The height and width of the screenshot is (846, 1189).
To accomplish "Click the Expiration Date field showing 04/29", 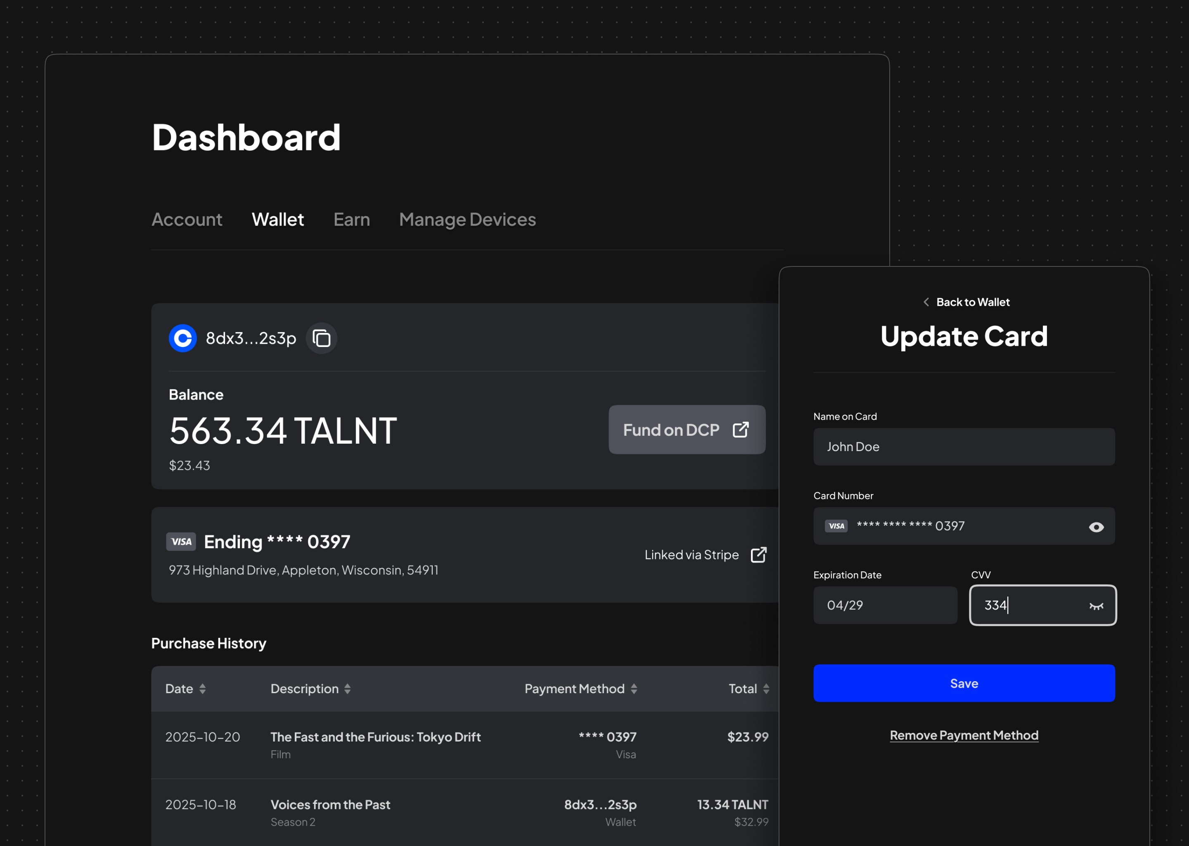I will point(885,605).
